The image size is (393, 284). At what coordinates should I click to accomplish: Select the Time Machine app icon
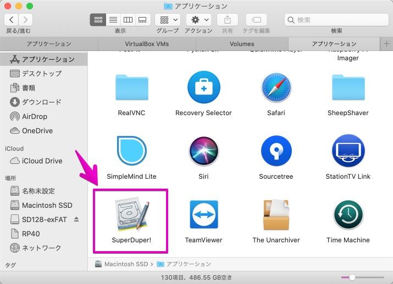[x=348, y=215]
